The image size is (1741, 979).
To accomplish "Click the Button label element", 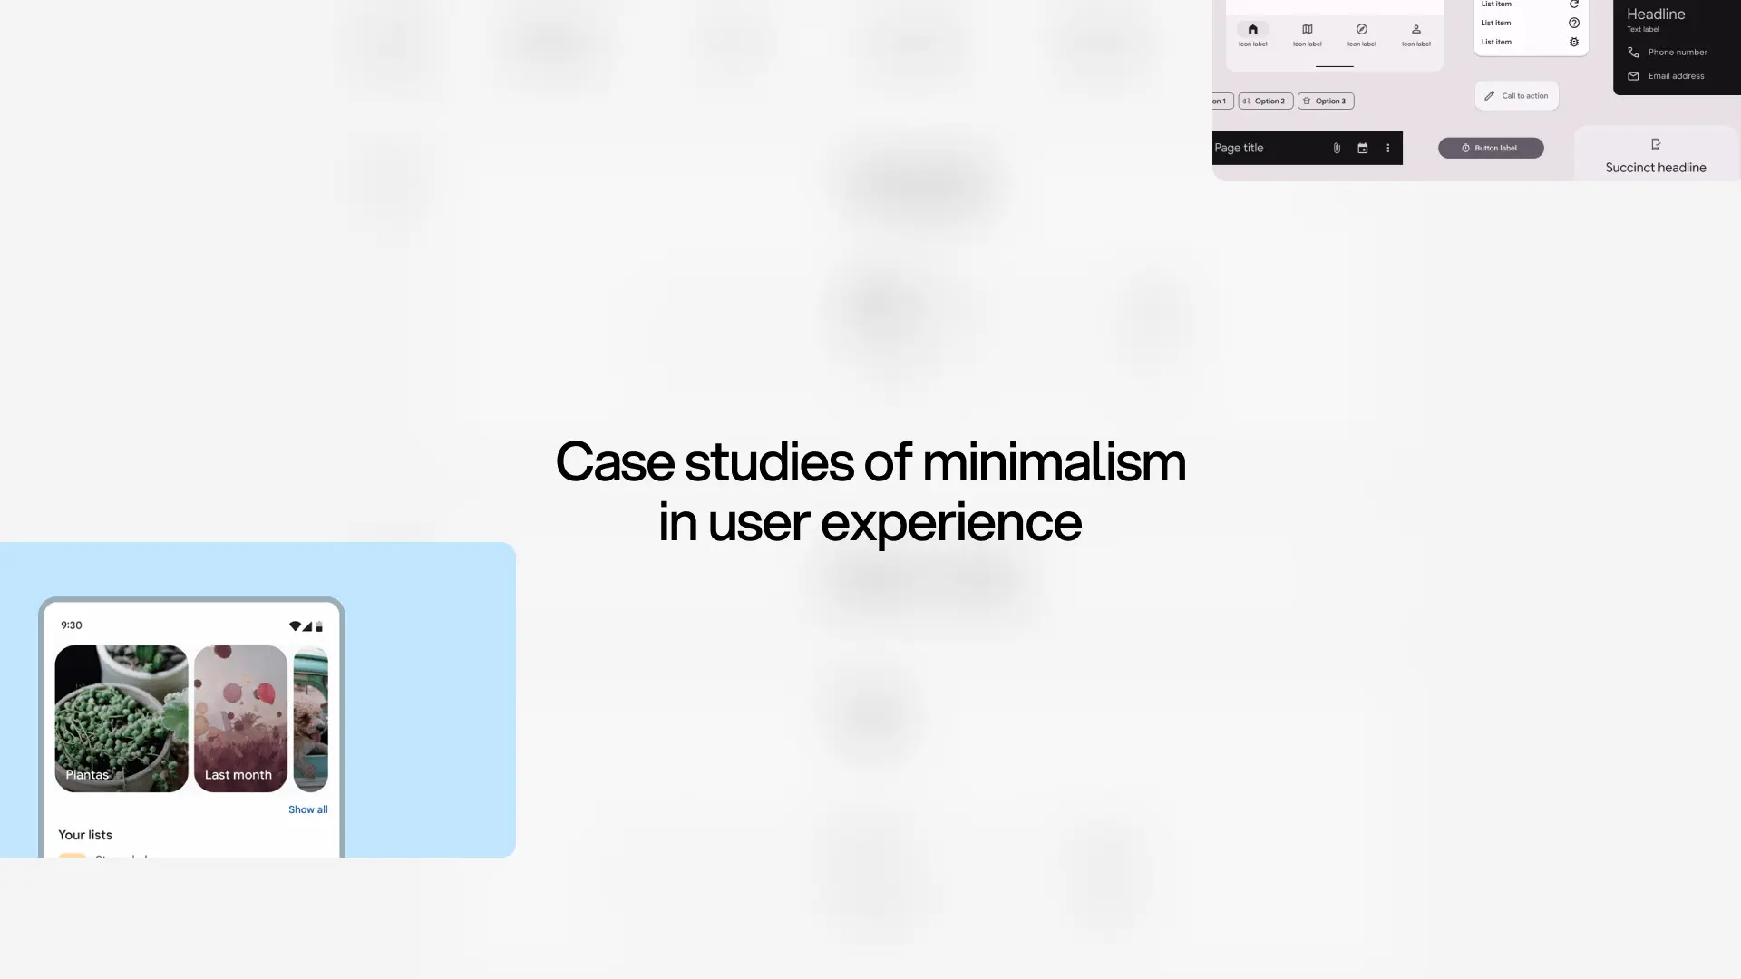I will (x=1490, y=147).
